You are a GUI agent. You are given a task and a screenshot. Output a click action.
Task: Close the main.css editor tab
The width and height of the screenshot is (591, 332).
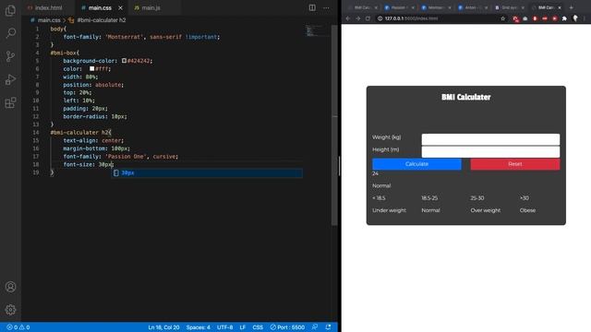click(120, 7)
